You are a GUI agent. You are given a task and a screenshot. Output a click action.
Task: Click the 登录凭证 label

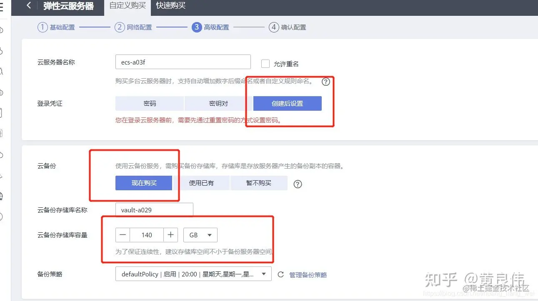point(50,104)
